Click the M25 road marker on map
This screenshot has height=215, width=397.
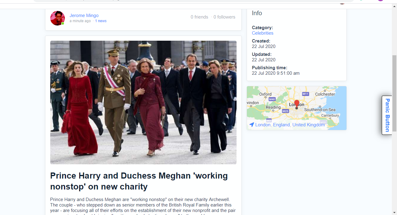285,111
